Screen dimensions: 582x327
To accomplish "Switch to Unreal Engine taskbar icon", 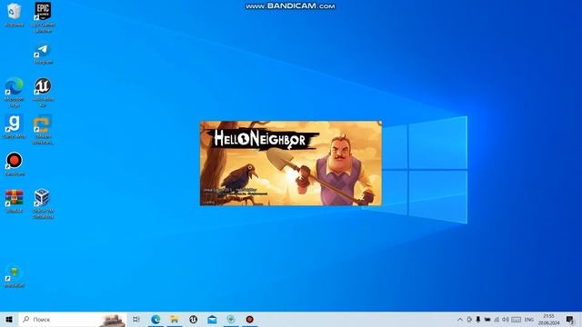I will [193, 319].
